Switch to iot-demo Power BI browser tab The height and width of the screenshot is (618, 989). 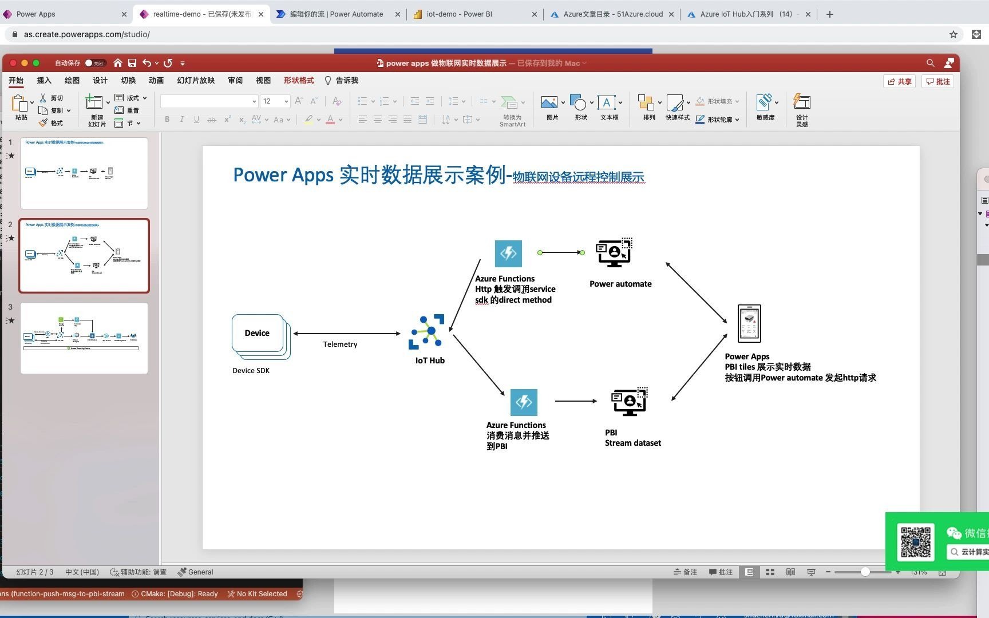474,14
